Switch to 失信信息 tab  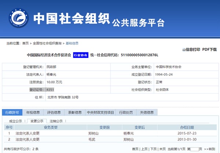(147, 112)
